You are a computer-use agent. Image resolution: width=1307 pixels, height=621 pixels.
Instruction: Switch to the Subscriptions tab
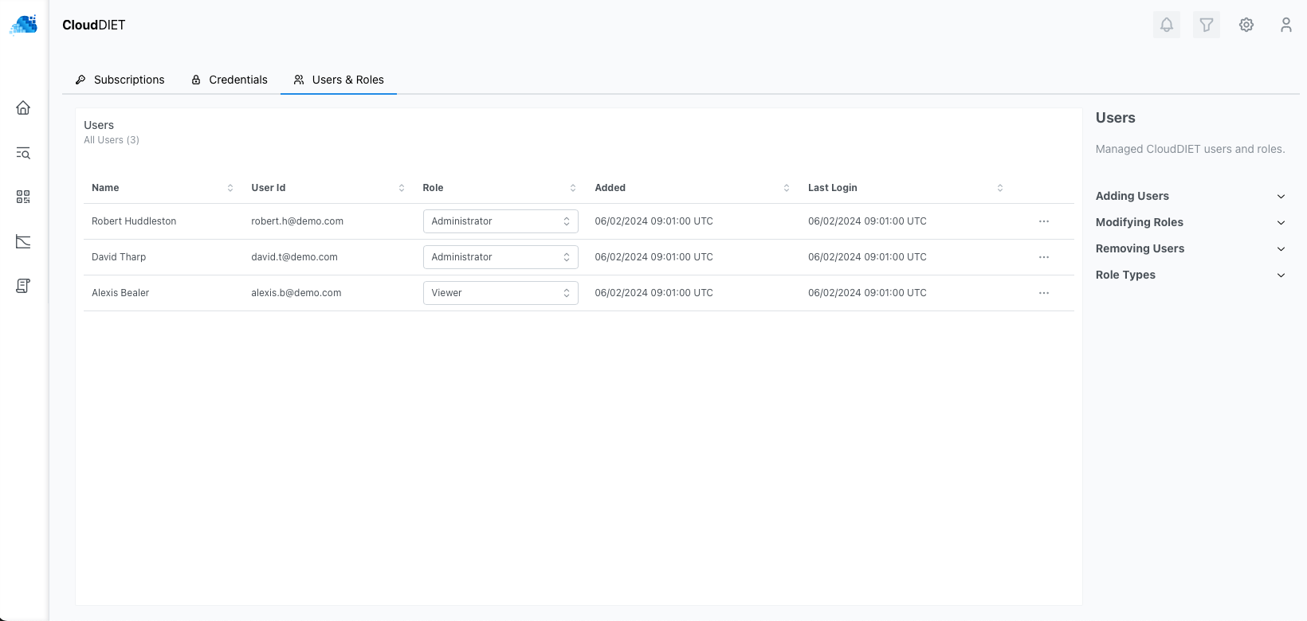point(120,80)
